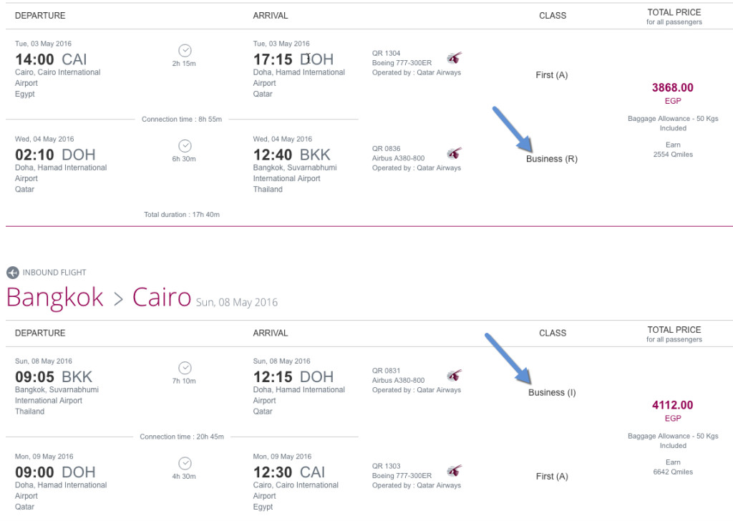Select the Business (R) class label
The height and width of the screenshot is (521, 733).
tap(552, 159)
